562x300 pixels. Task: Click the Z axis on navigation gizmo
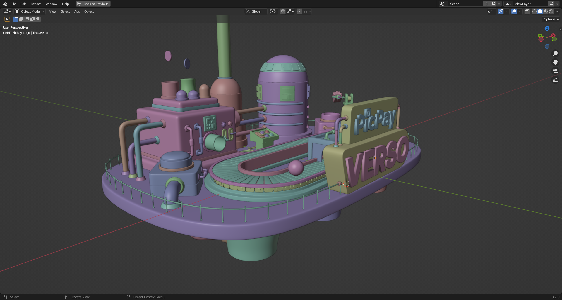point(547,28)
